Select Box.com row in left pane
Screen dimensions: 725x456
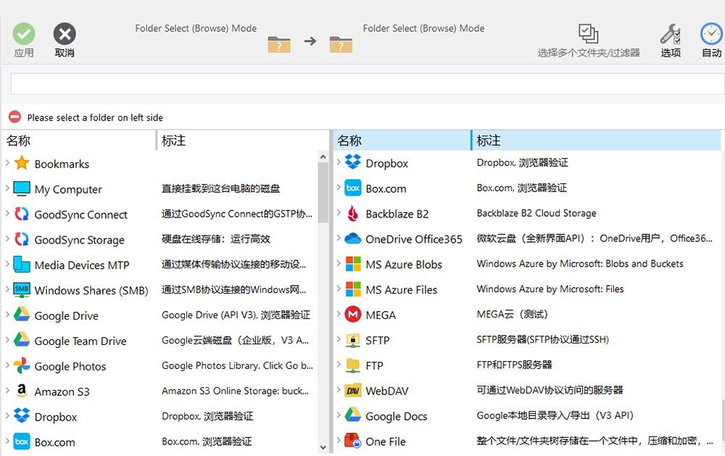coord(161,442)
